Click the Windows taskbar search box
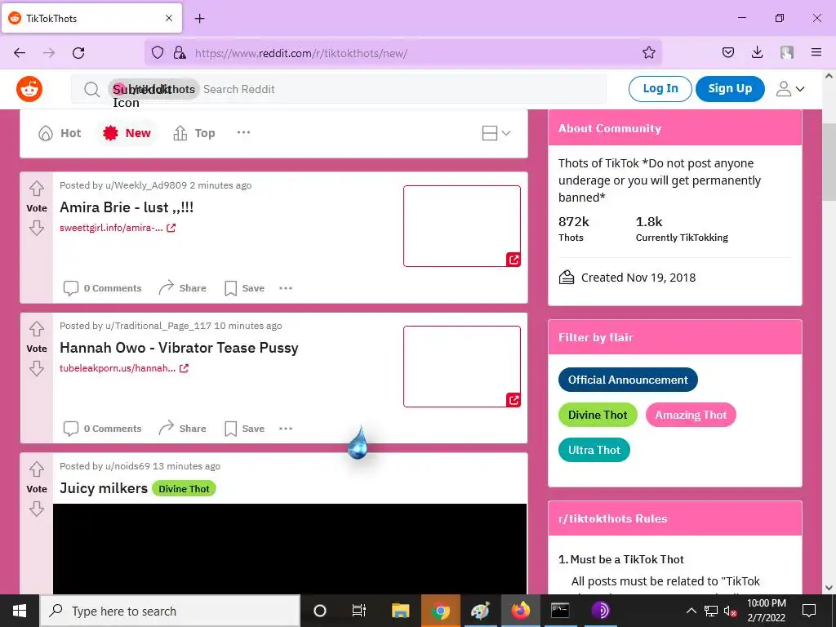Image resolution: width=836 pixels, height=627 pixels. (170, 611)
